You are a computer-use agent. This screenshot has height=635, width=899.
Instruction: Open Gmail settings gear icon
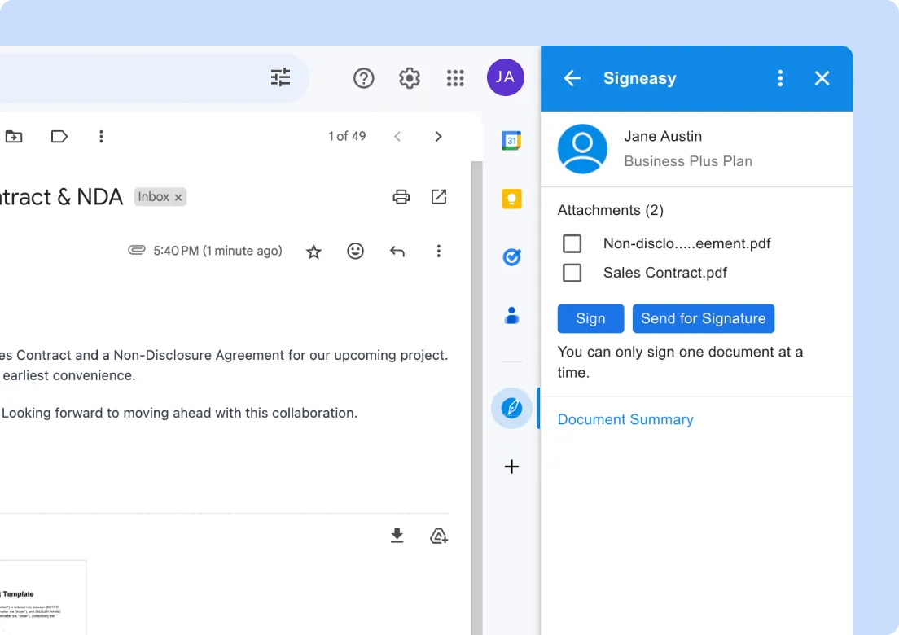[410, 78]
